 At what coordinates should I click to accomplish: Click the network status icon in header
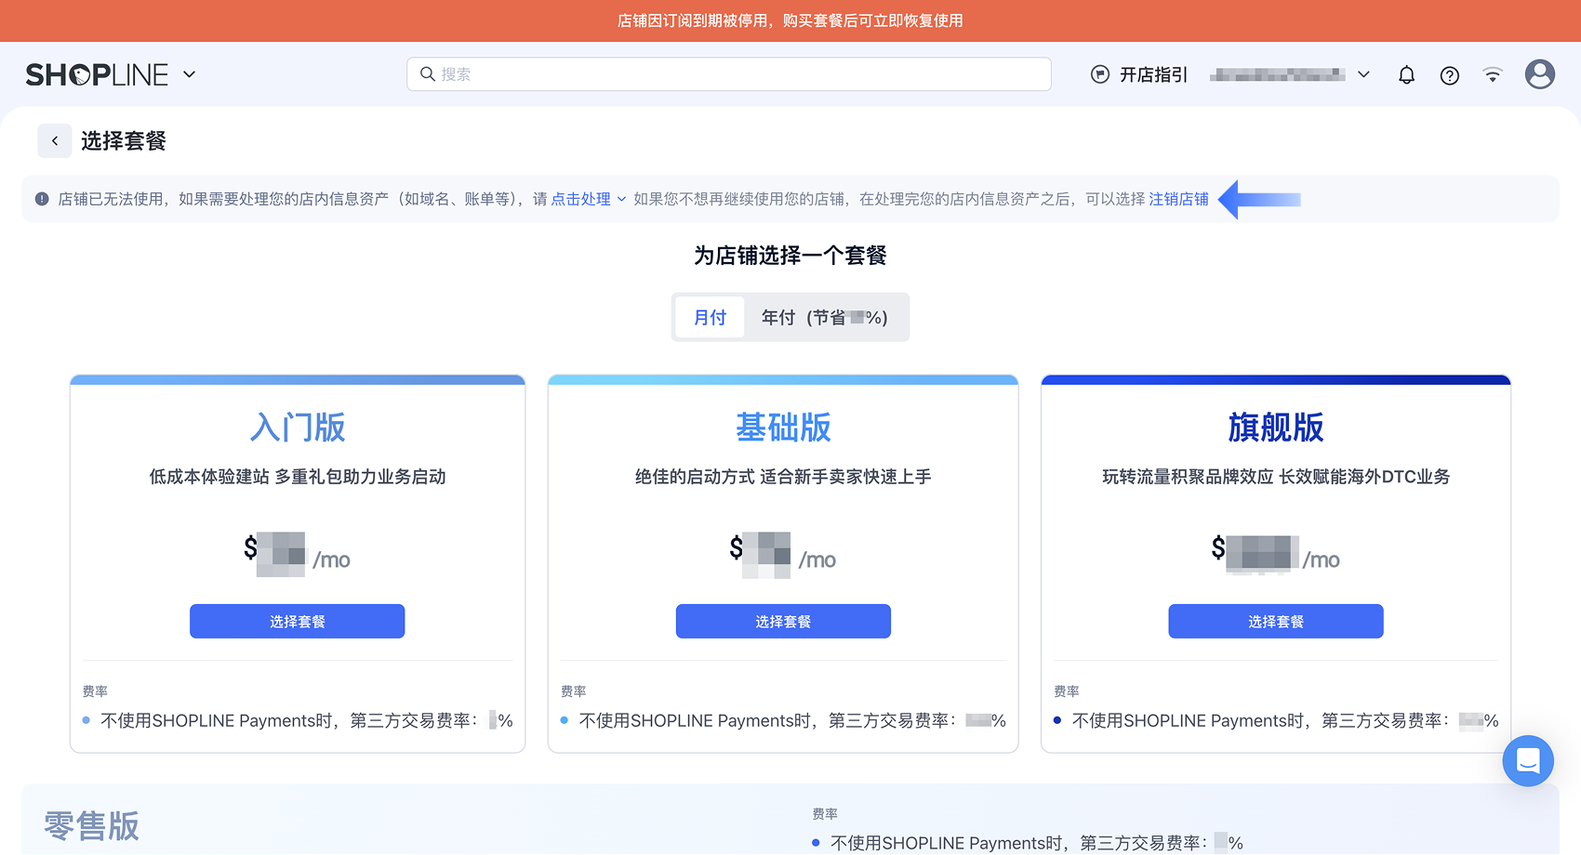pos(1492,74)
